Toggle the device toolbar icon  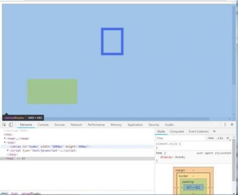click(11, 125)
